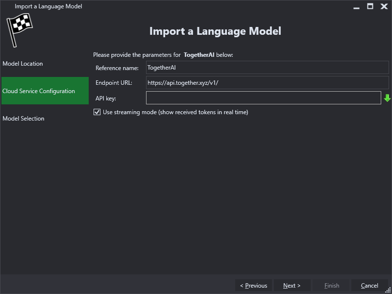Toggle the Use streaming mode checkbox
This screenshot has height=294, width=392.
tap(97, 112)
